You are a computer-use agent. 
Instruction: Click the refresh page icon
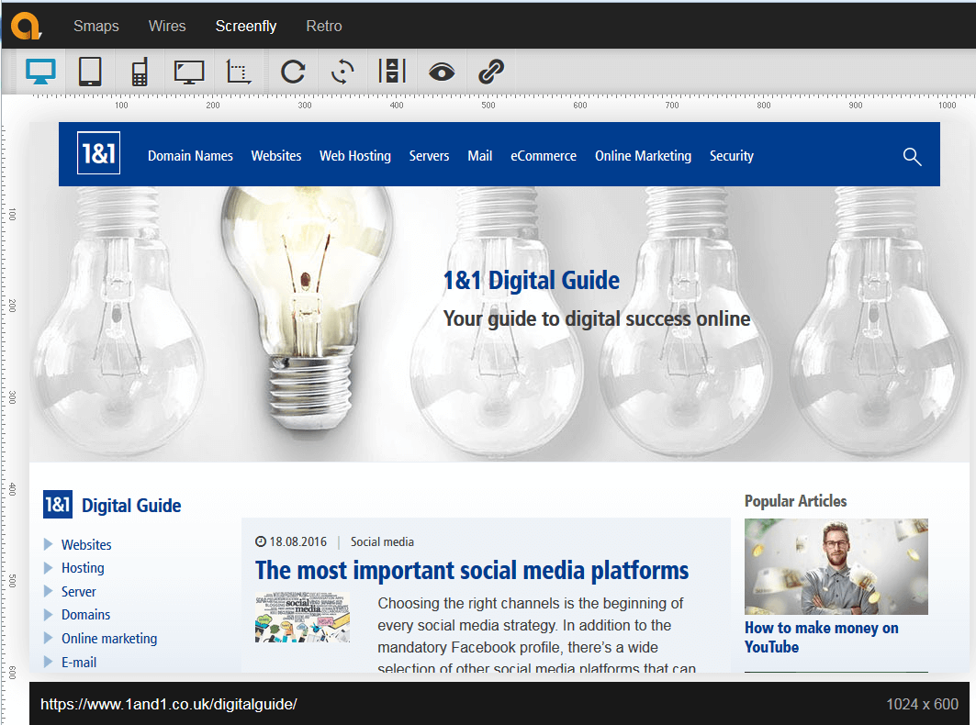pyautogui.click(x=293, y=72)
